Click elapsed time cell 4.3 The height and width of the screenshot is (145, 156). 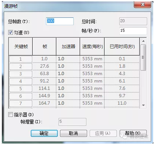(122, 74)
